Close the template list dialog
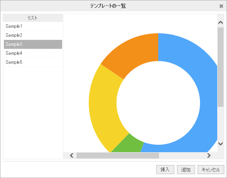The width and height of the screenshot is (227, 178). [x=221, y=6]
